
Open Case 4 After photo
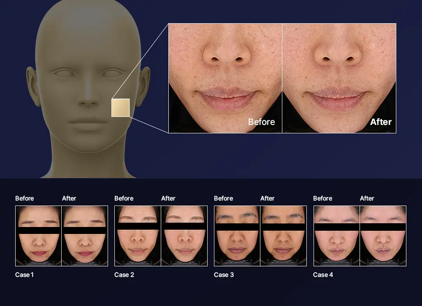pyautogui.click(x=383, y=236)
